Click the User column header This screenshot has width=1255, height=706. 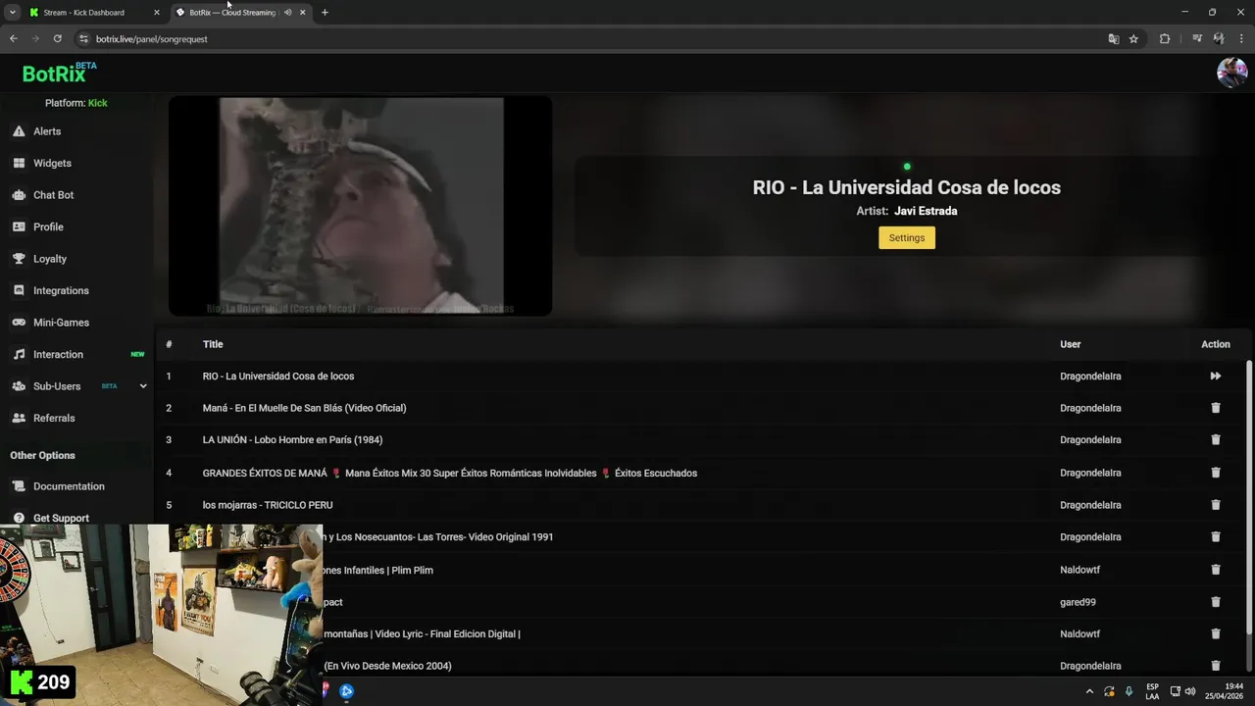[x=1071, y=344]
